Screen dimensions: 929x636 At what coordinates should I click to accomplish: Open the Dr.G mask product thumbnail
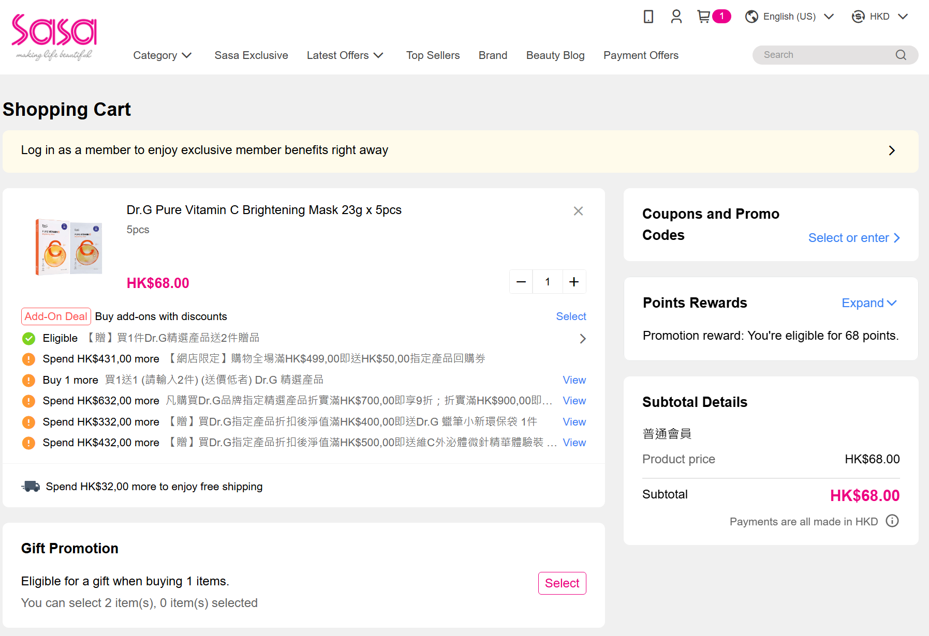68,247
